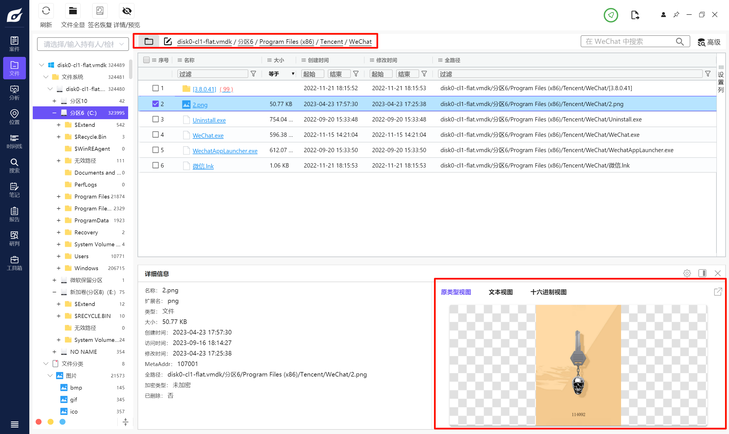Open the 研判 sidebar section
Screen dimensions: 729x434
point(14,239)
